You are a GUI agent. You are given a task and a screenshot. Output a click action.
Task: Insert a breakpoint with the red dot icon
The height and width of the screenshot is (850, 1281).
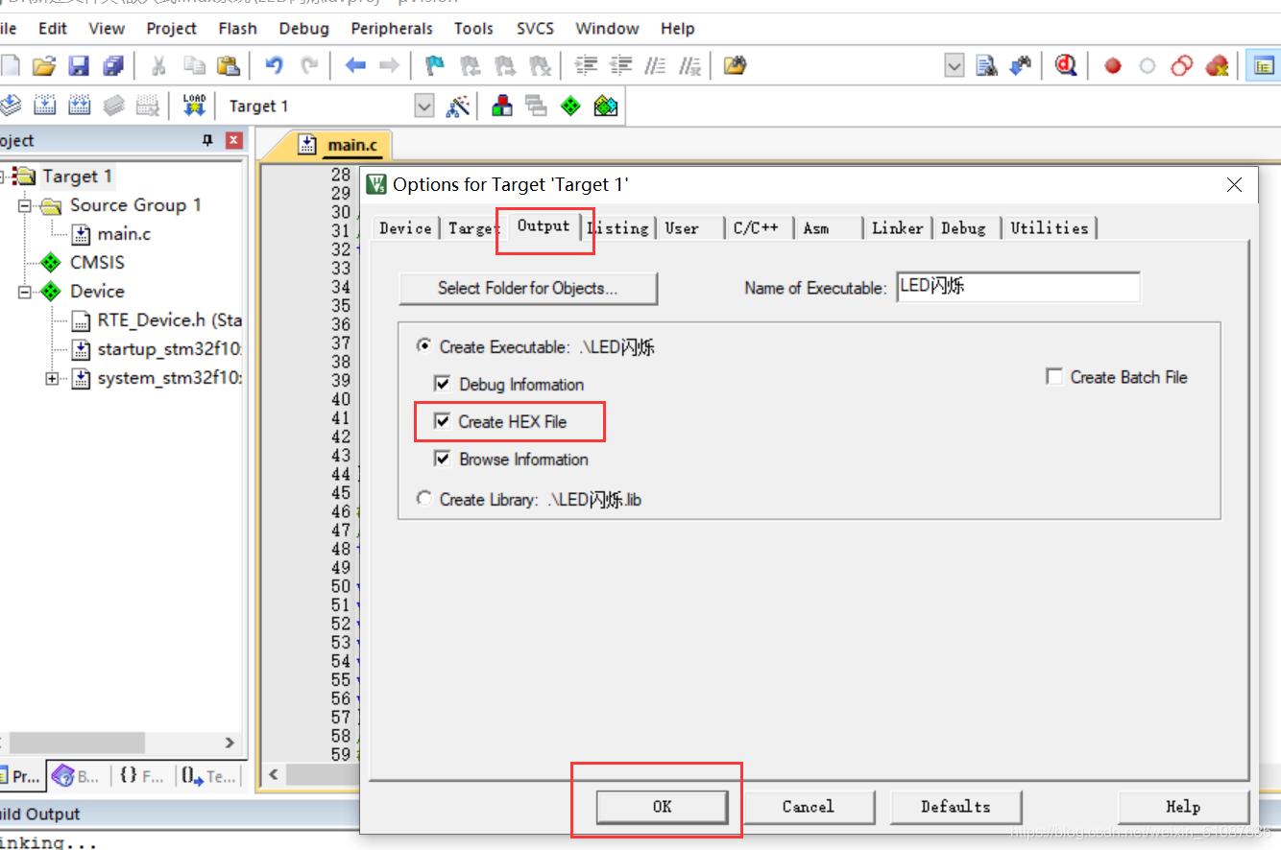click(1113, 66)
